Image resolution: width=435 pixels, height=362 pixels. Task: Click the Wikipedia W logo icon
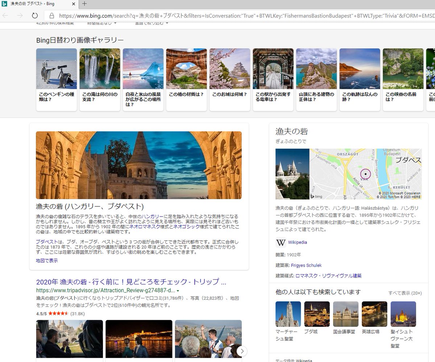point(281,242)
